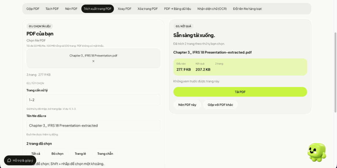Select the Trích xuất trang PDF tab
The width and height of the screenshot is (337, 168).
[97, 9]
